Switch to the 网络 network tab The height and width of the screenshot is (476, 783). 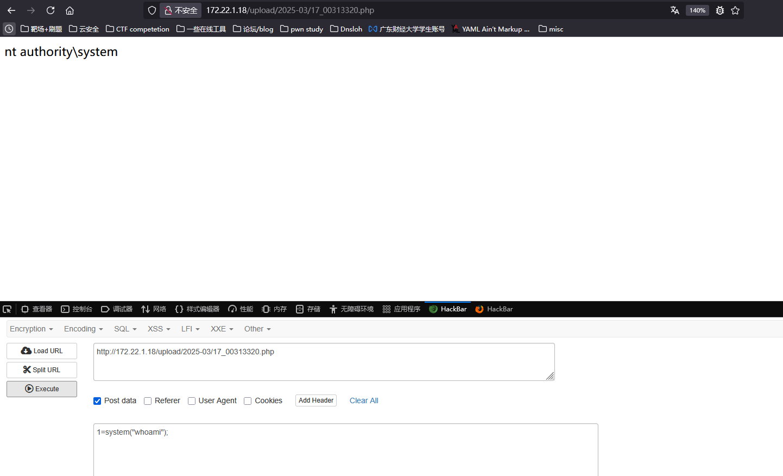pos(154,309)
